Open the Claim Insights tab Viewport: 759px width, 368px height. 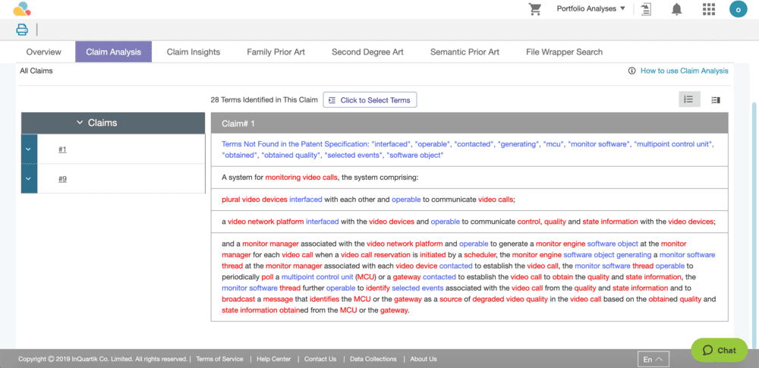pyautogui.click(x=193, y=52)
